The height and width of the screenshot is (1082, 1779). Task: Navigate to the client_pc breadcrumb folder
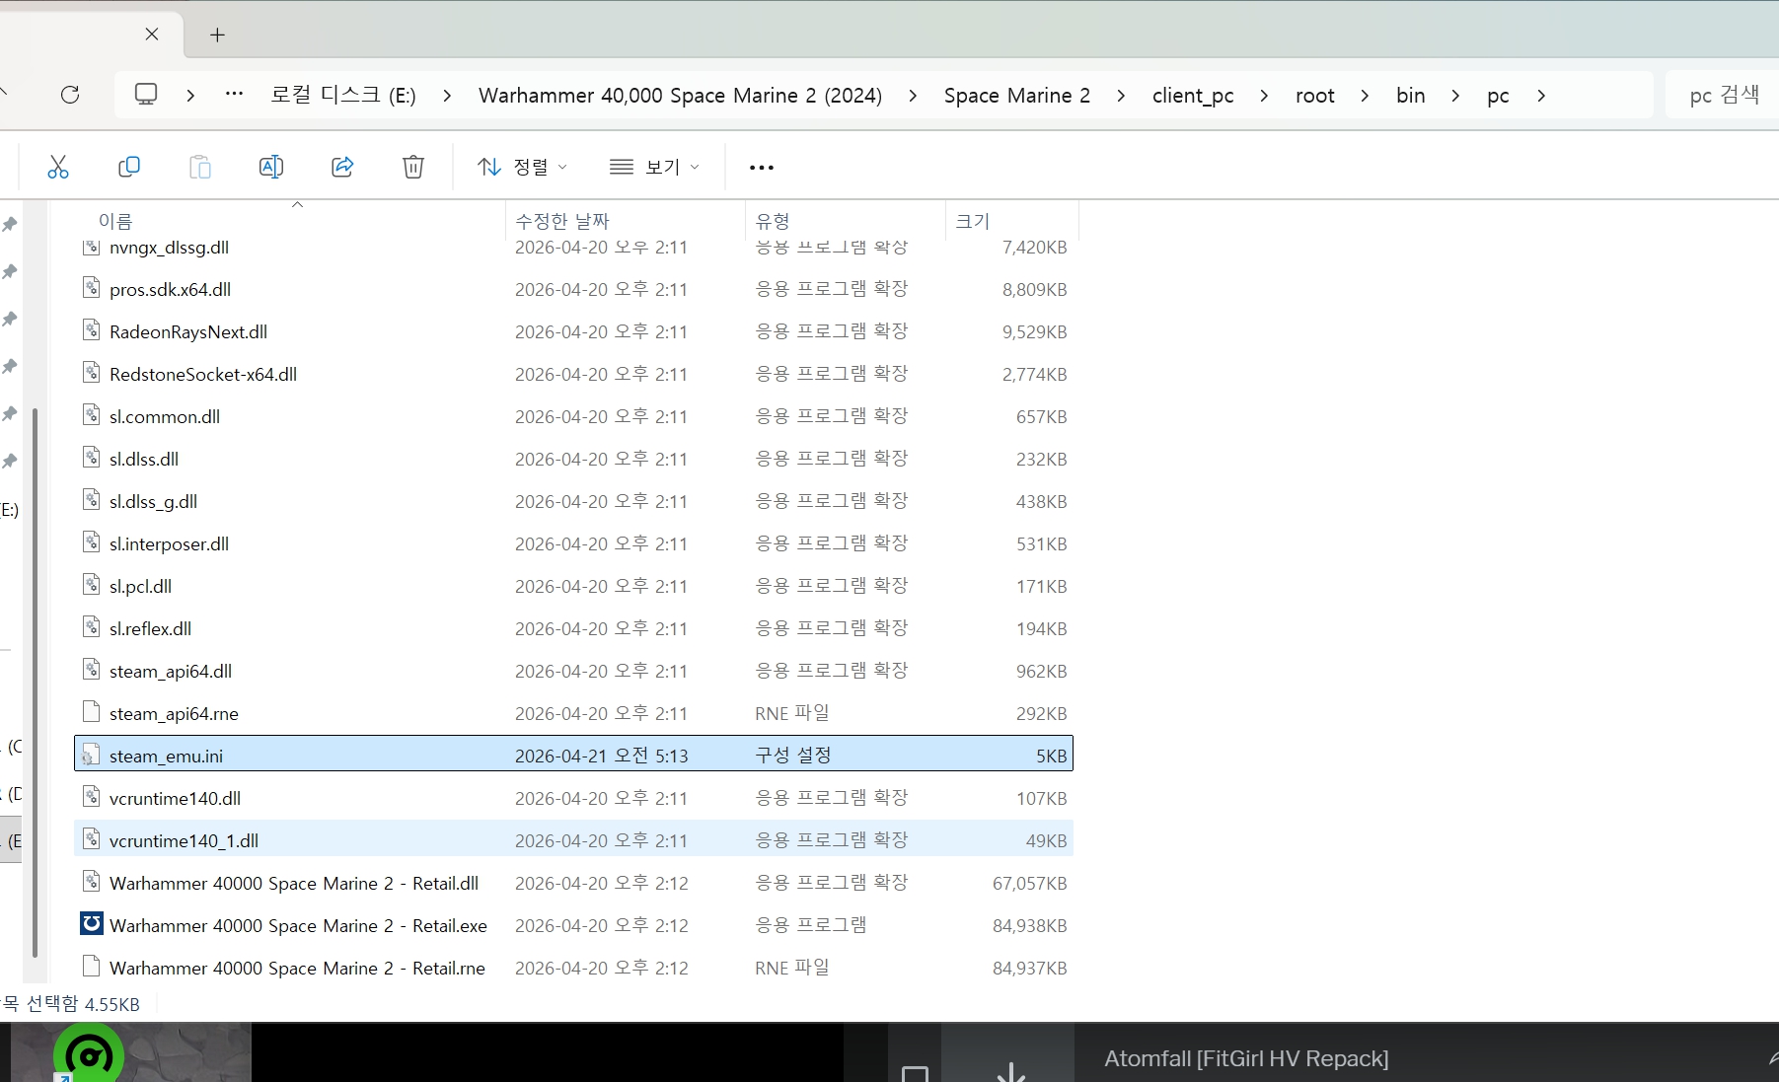pyautogui.click(x=1192, y=96)
